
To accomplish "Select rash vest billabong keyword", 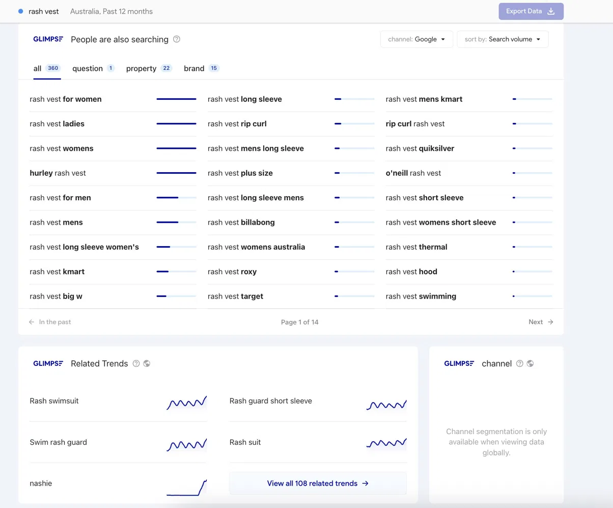I will coord(241,223).
